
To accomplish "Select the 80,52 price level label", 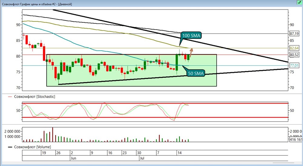I will 294,55.
